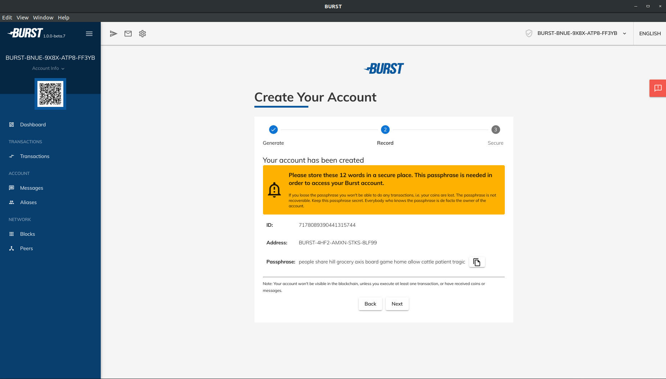The height and width of the screenshot is (379, 666).
Task: Click the account QR code image
Action: 50,94
